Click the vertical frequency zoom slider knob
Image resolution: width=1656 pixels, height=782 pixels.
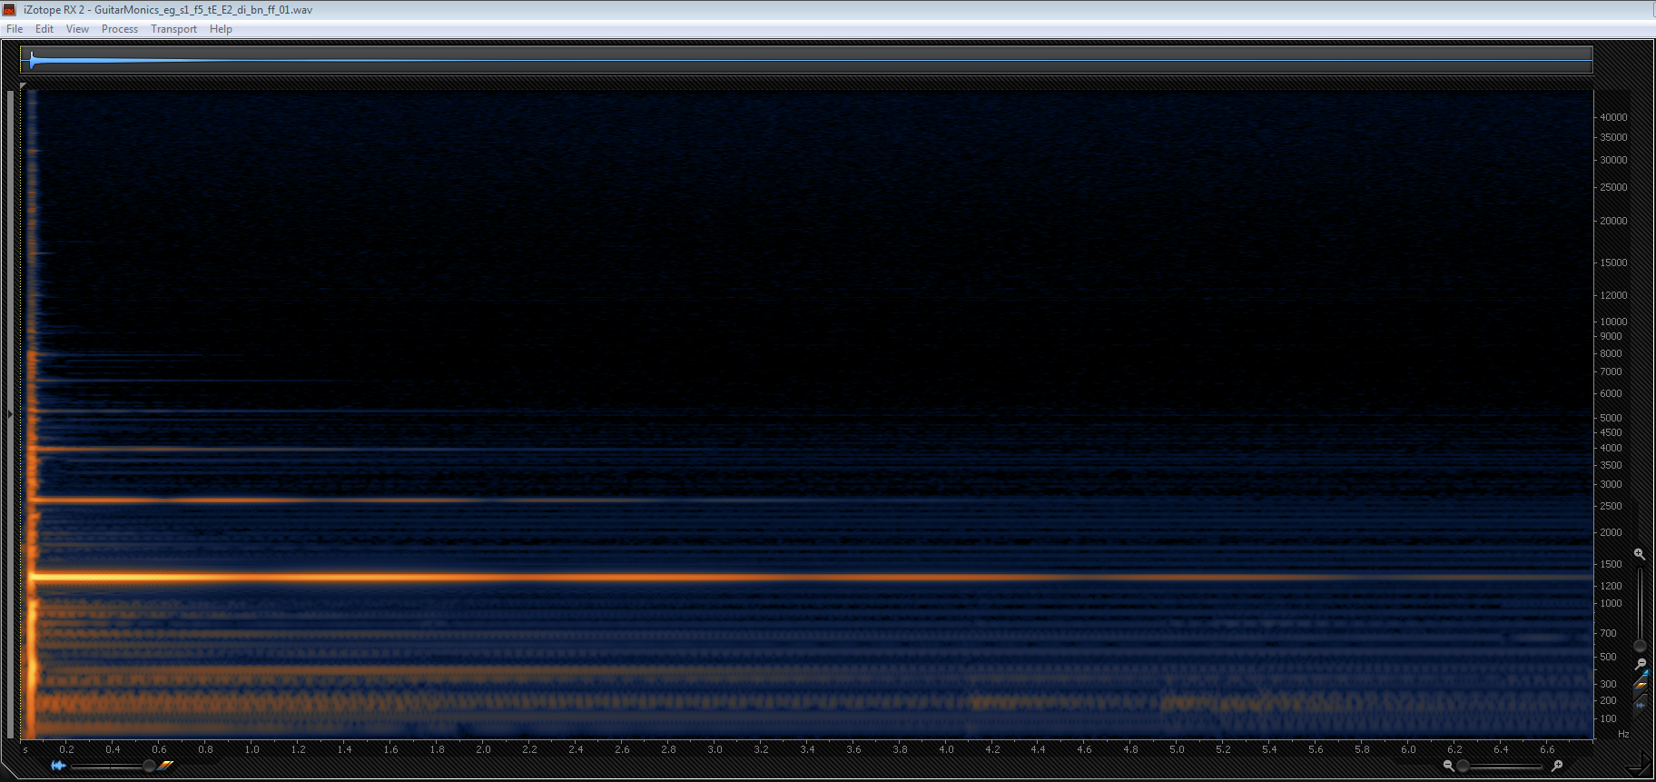click(x=1640, y=646)
